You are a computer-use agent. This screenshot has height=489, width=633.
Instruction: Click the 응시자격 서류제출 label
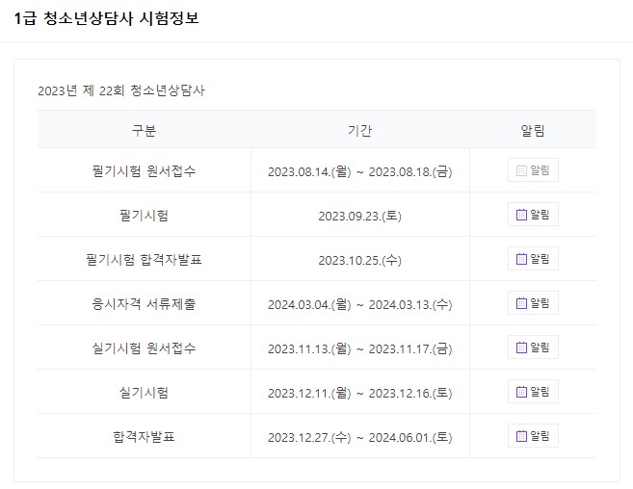click(x=144, y=303)
